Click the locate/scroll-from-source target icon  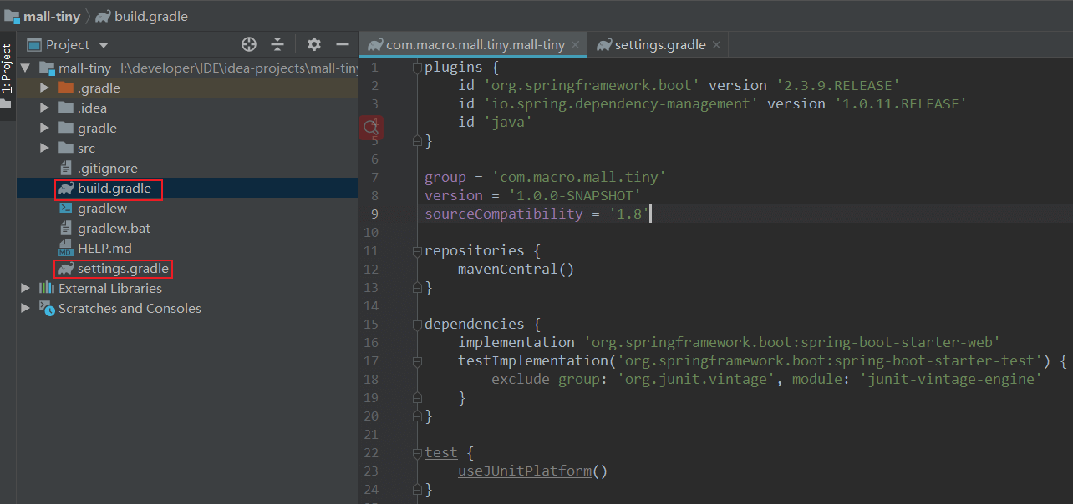pyautogui.click(x=249, y=44)
